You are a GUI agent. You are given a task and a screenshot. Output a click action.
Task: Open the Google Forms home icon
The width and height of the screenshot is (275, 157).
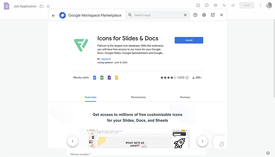pos(7,6)
